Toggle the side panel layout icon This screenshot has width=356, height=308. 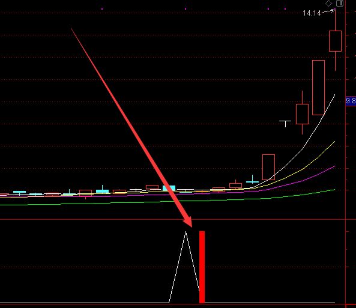(340, 3)
